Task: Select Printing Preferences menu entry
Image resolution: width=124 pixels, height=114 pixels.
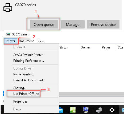Action: point(28,61)
